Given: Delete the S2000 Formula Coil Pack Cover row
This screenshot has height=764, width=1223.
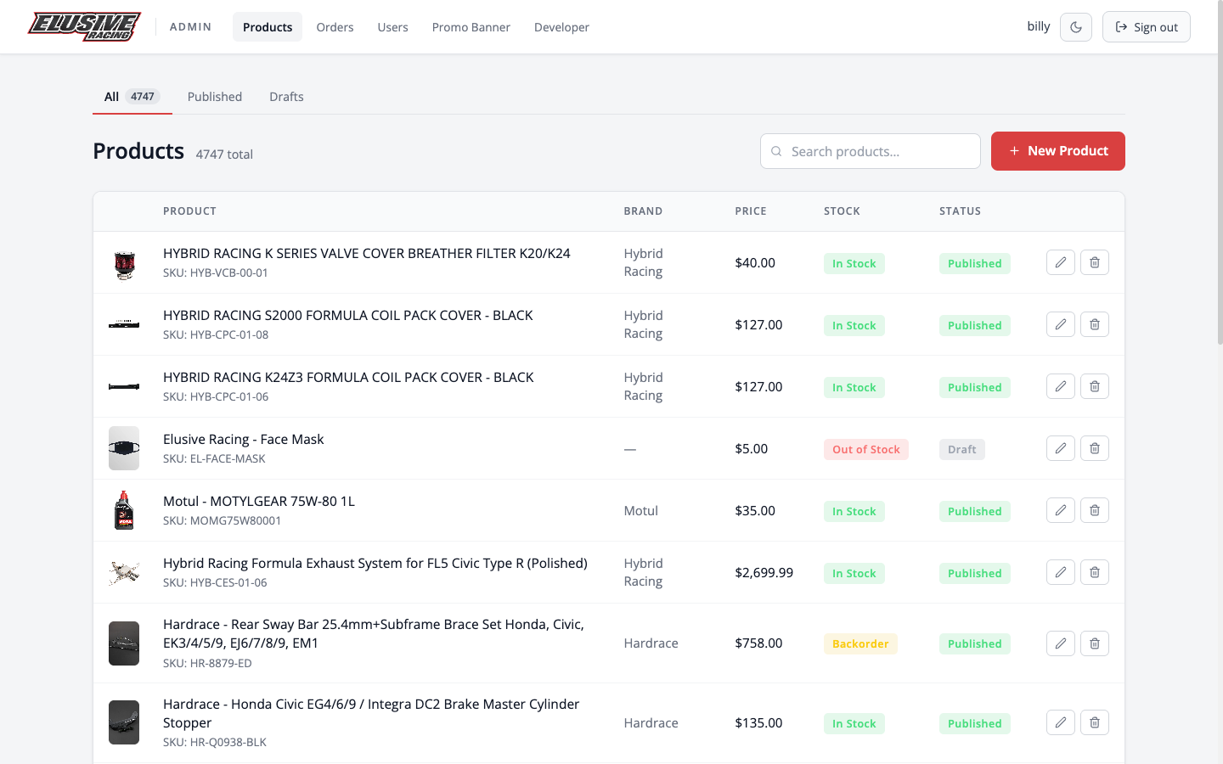Looking at the screenshot, I should click(x=1095, y=324).
